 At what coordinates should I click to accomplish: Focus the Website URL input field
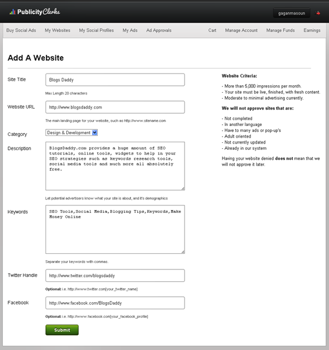click(x=115, y=107)
